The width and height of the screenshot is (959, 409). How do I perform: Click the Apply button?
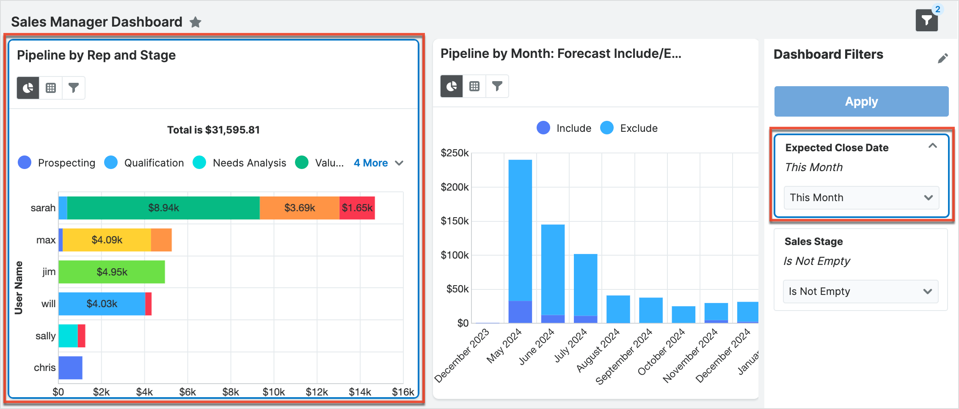pos(861,101)
